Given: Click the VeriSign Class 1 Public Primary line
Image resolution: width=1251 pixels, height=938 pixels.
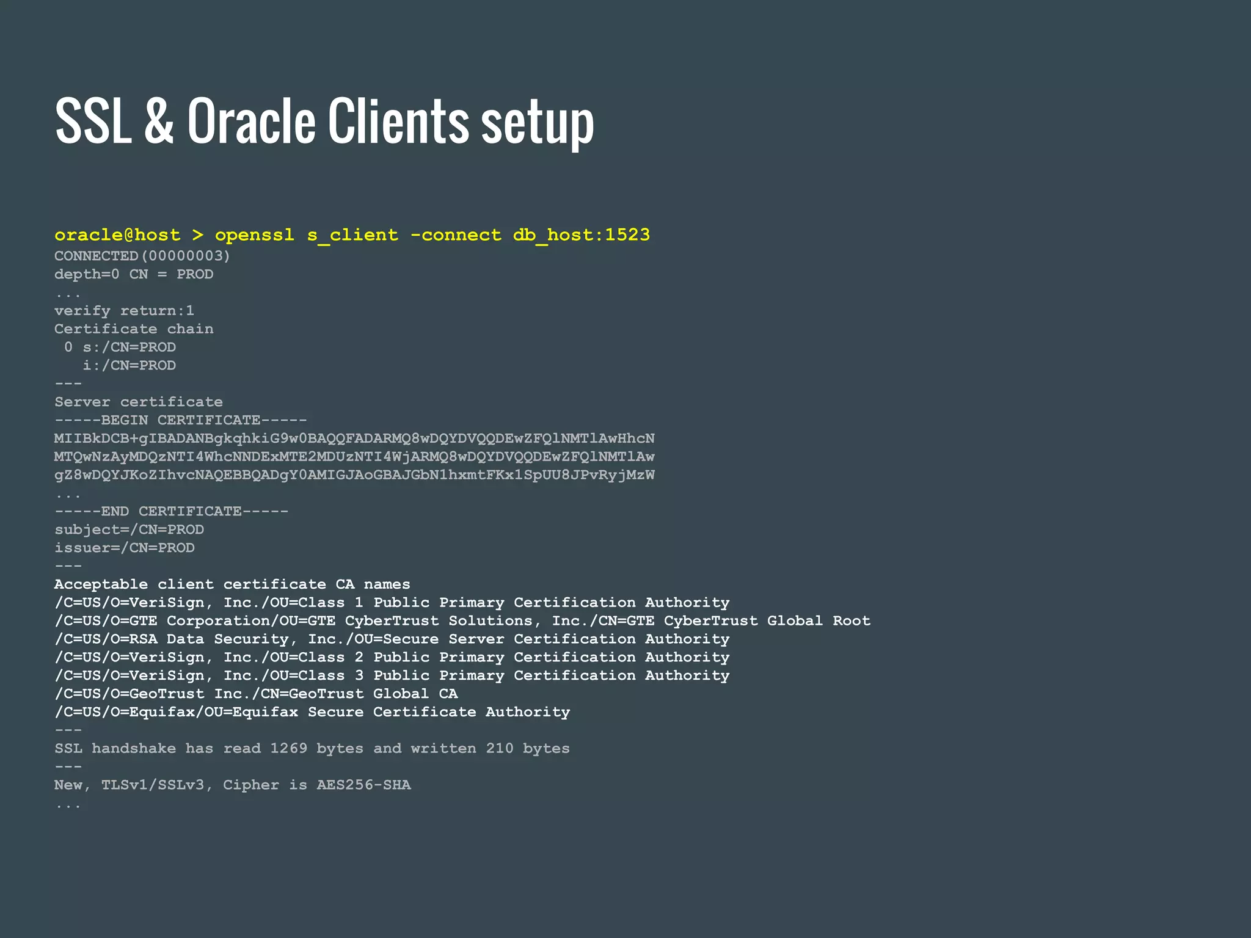Looking at the screenshot, I should point(392,603).
